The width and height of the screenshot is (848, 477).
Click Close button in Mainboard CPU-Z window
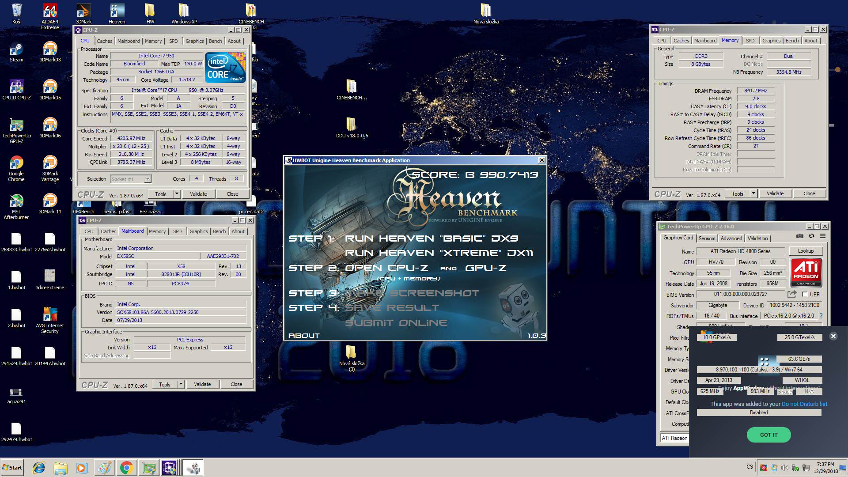[236, 384]
